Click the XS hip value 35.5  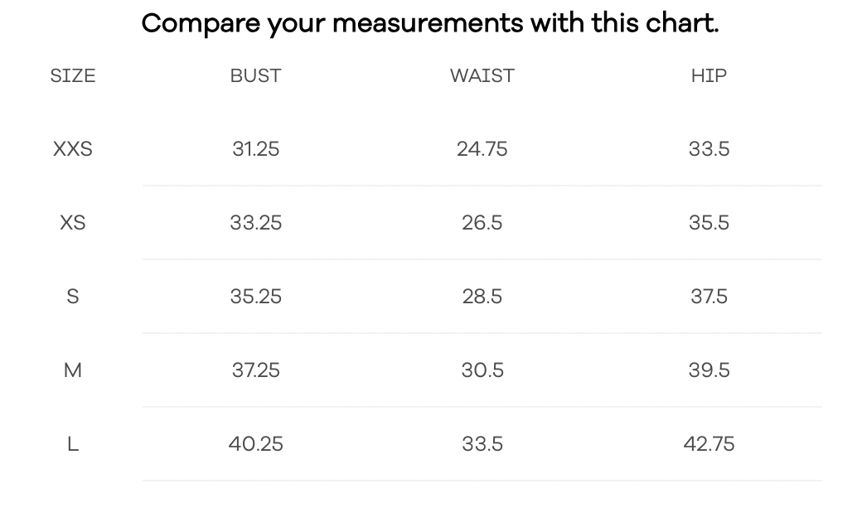click(x=709, y=223)
